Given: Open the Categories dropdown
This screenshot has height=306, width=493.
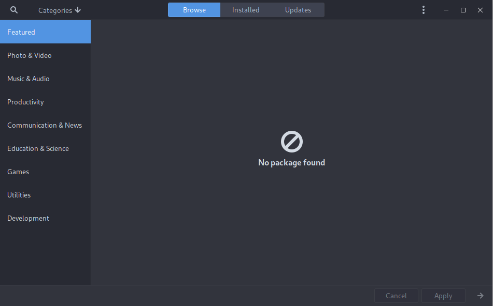Looking at the screenshot, I should tap(60, 10).
